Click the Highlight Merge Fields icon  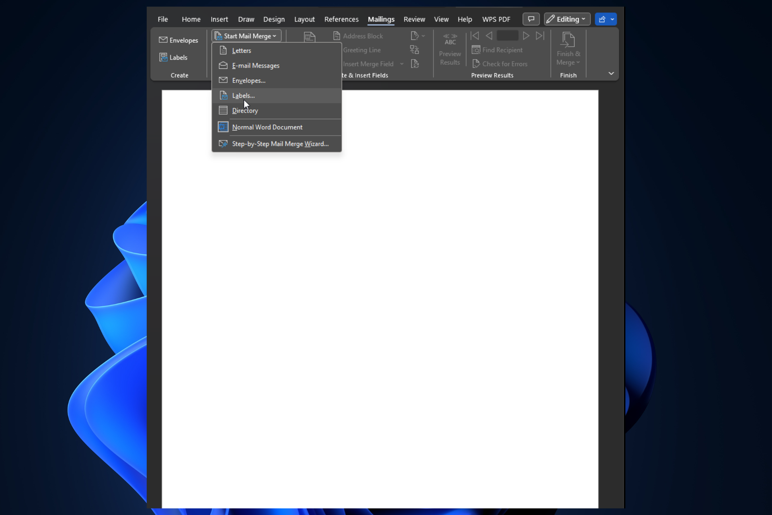tap(309, 37)
